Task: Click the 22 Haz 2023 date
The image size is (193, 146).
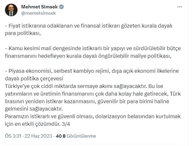Action: pos(38,136)
